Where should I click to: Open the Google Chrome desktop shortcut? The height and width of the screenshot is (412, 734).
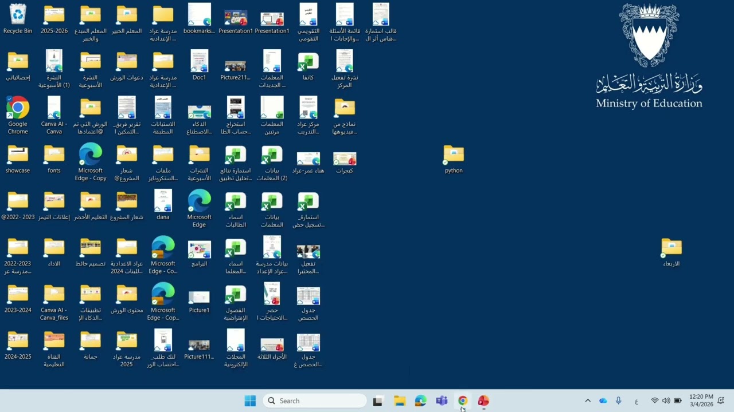coord(18,116)
